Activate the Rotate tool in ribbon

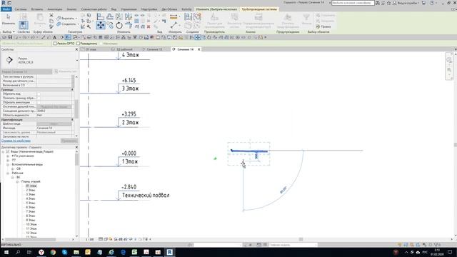119,26
